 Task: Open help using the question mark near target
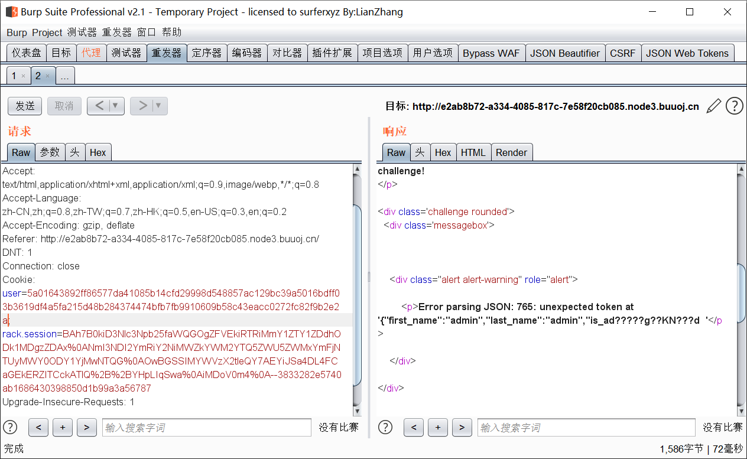click(x=735, y=106)
